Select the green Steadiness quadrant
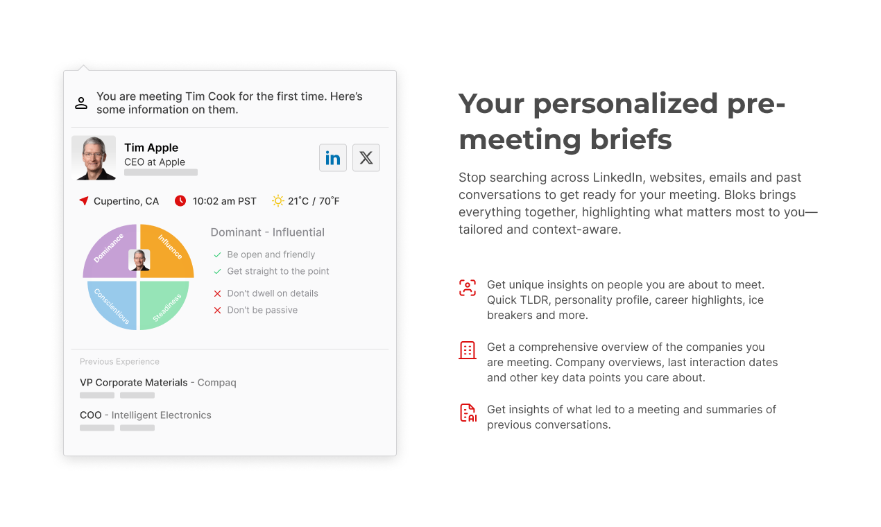 tap(164, 304)
